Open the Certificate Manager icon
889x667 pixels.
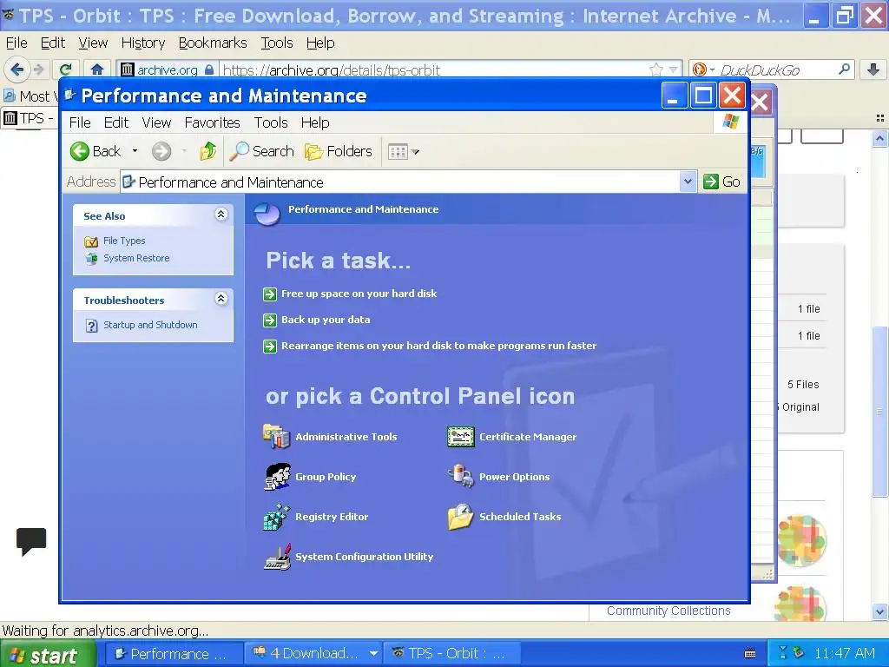(x=460, y=437)
